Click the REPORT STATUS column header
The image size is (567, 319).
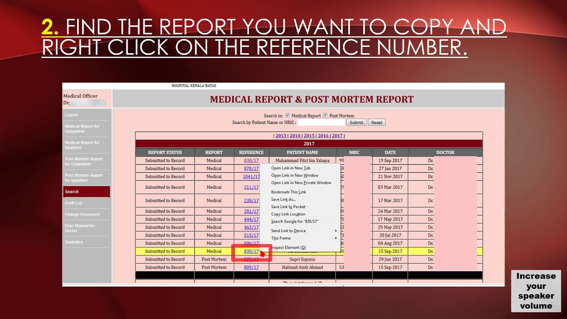pos(165,152)
